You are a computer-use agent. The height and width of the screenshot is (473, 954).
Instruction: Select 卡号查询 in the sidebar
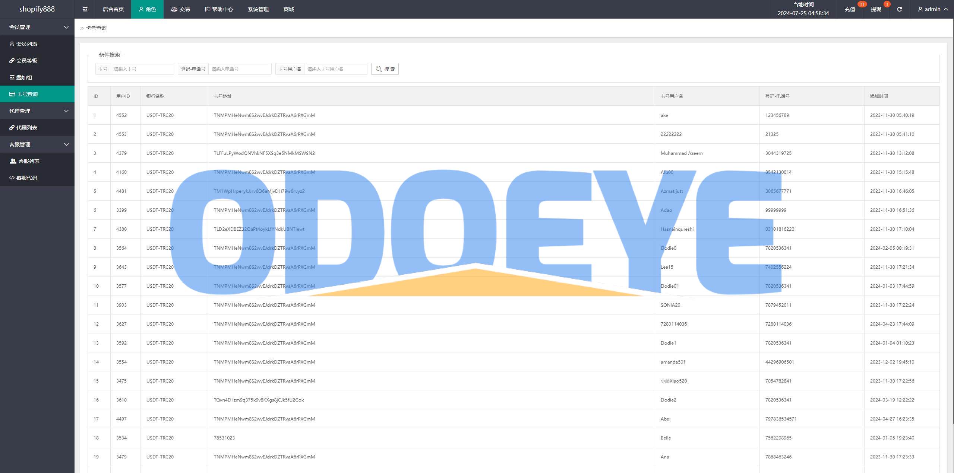pos(37,94)
